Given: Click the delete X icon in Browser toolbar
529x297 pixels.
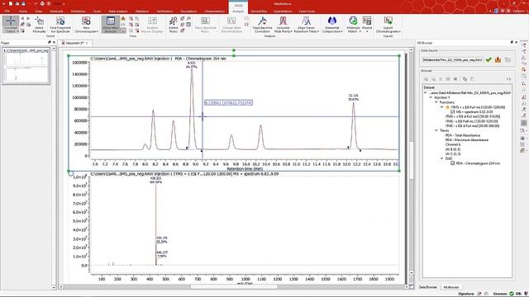Looking at the screenshot, I should pyautogui.click(x=455, y=79).
